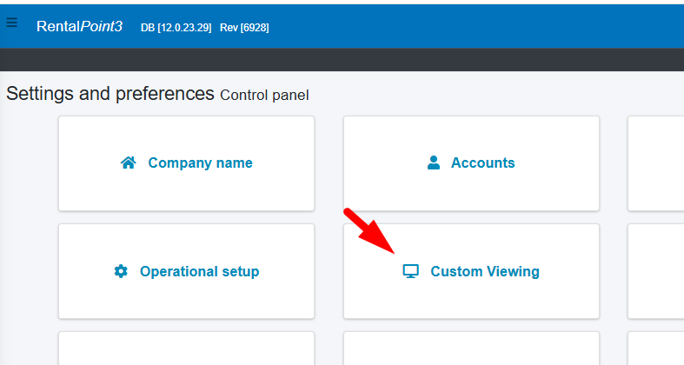Click the Settings and preferences heading
This screenshot has width=684, height=365.
[x=110, y=94]
